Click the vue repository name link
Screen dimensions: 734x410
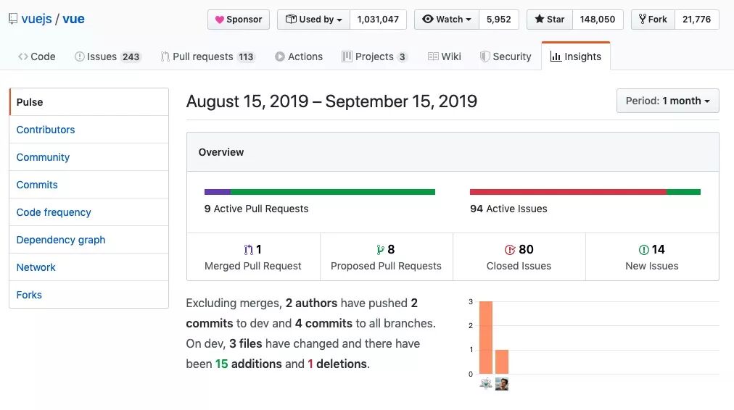73,19
